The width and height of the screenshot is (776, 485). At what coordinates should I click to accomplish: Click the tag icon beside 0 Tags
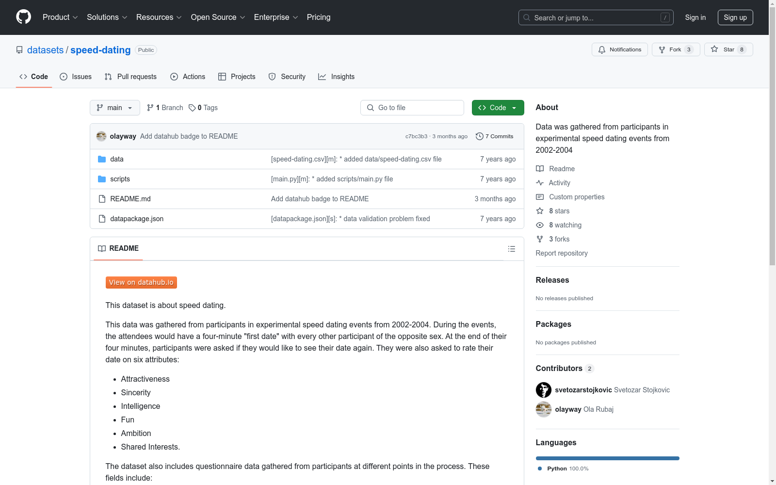[x=192, y=108]
